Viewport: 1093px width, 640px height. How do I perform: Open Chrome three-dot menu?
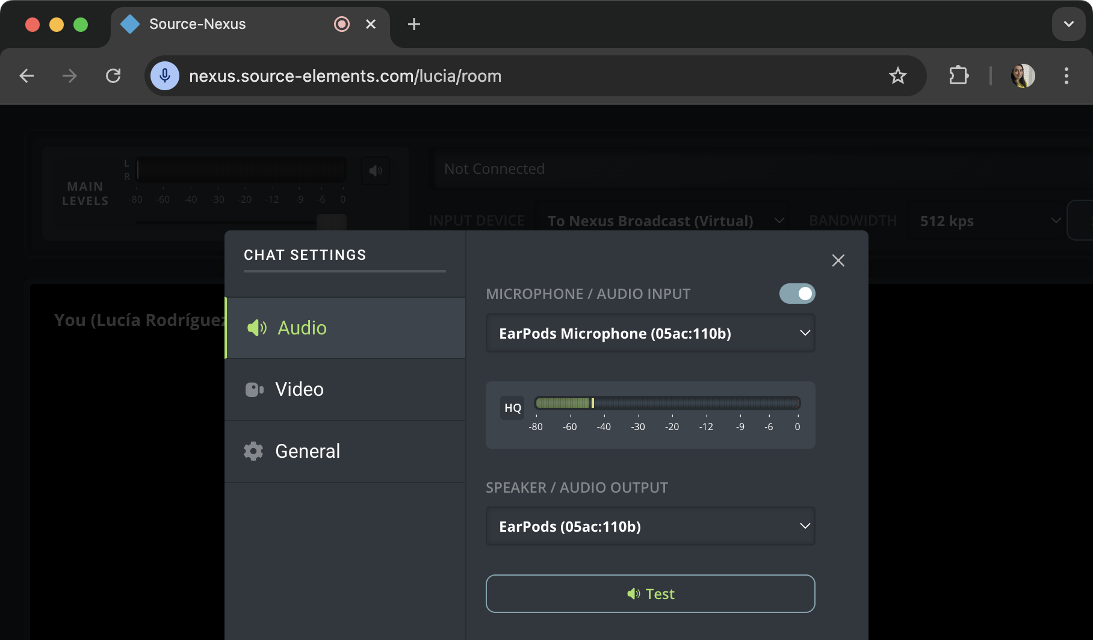pyautogui.click(x=1066, y=76)
